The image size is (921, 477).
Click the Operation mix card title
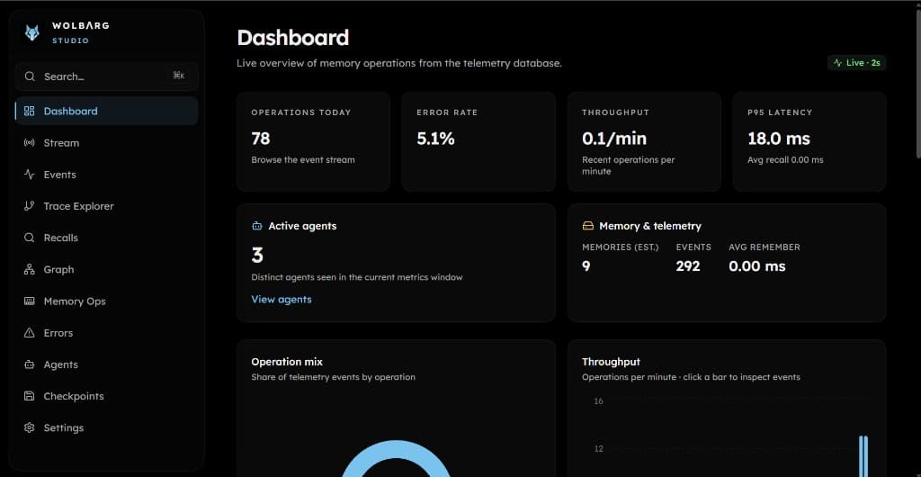[287, 362]
